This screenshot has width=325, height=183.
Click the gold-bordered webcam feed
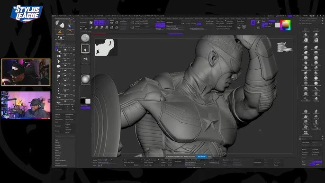pyautogui.click(x=26, y=72)
